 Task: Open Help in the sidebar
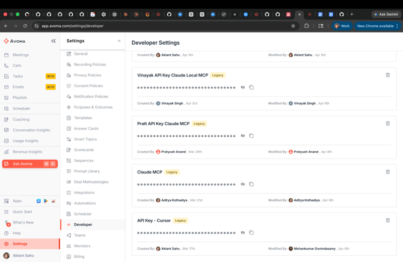(x=30, y=233)
